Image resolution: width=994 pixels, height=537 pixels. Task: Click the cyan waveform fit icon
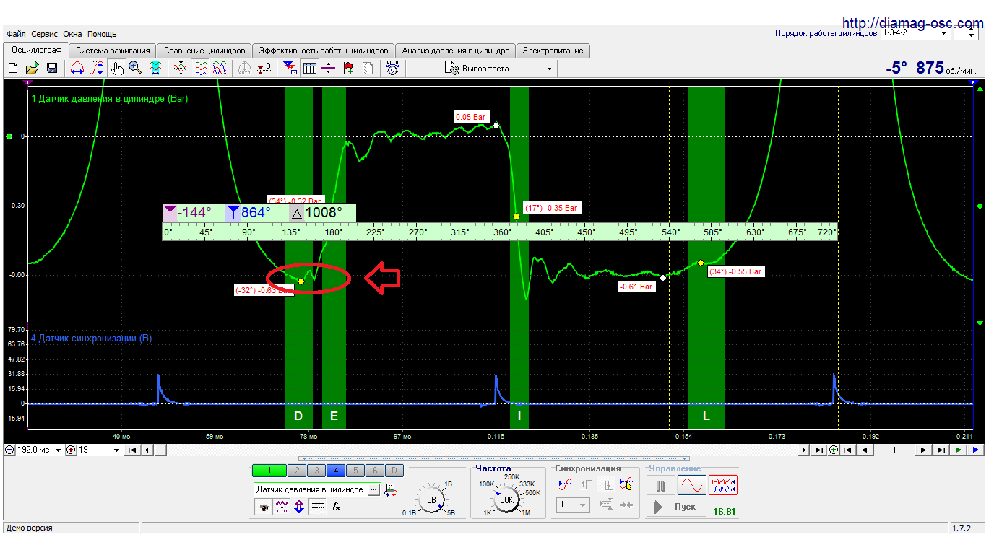(x=155, y=69)
